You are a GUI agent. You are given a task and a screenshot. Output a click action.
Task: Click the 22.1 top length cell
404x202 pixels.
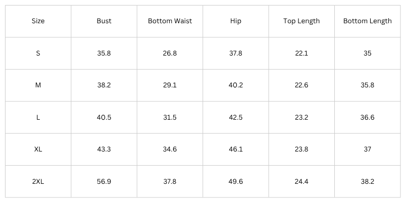301,53
